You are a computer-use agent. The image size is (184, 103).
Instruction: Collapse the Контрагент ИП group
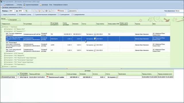click(x=5, y=31)
